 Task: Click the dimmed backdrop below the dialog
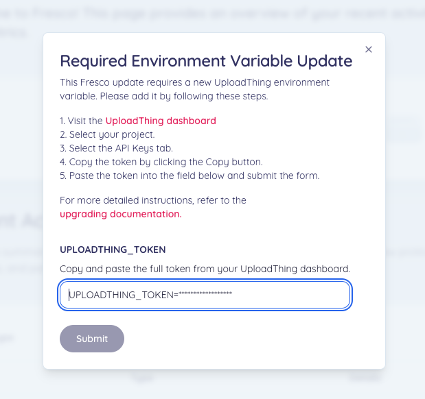tap(206, 384)
